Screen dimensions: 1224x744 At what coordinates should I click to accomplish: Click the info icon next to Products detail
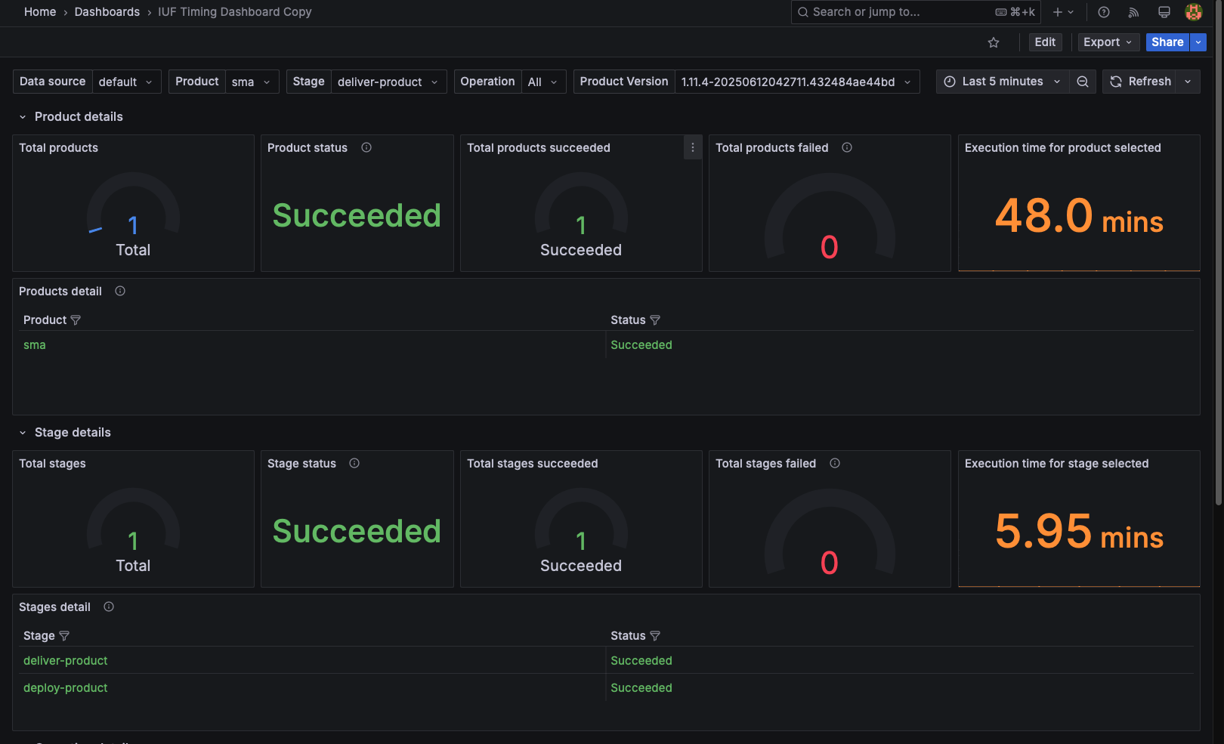pos(119,291)
